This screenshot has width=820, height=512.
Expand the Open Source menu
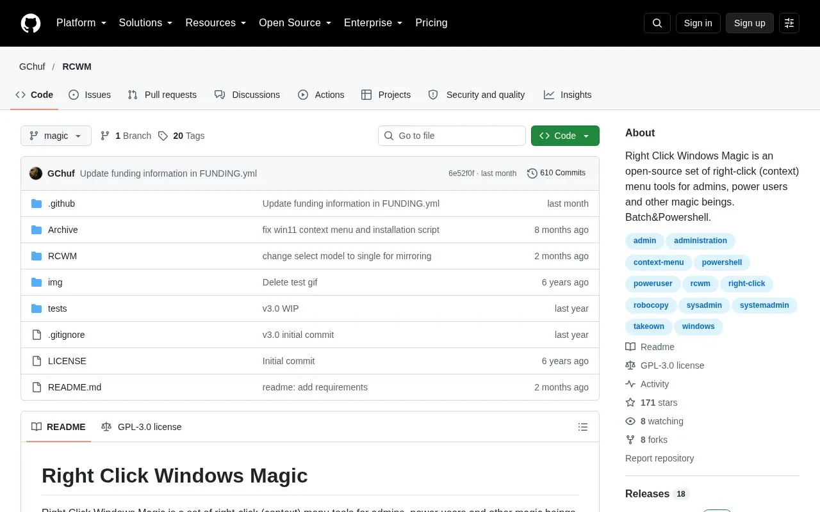pyautogui.click(x=295, y=23)
